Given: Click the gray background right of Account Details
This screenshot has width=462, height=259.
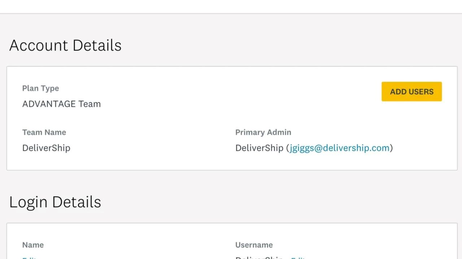Looking at the screenshot, I should pos(289,46).
